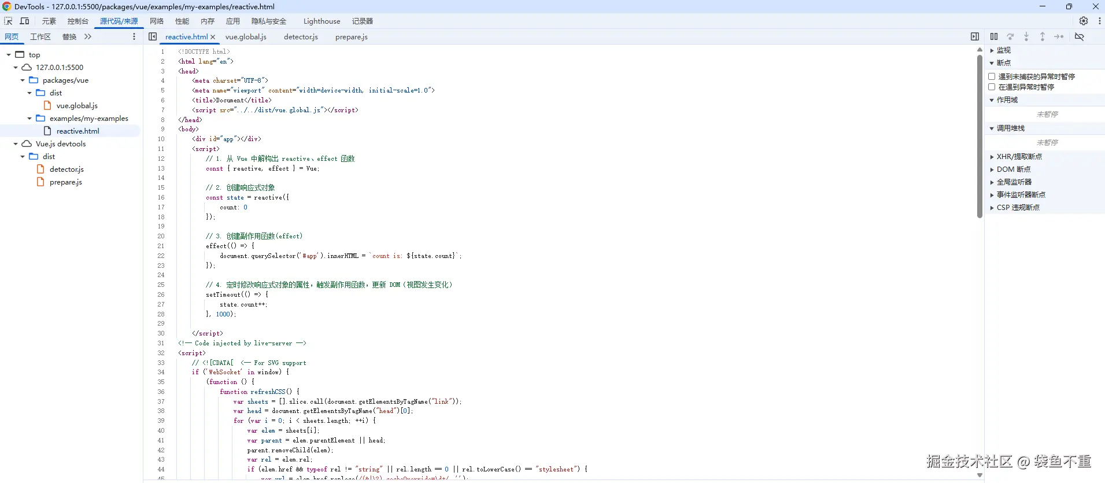Click the more tabs chevron beside 替换
The width and height of the screenshot is (1105, 483).
[88, 36]
